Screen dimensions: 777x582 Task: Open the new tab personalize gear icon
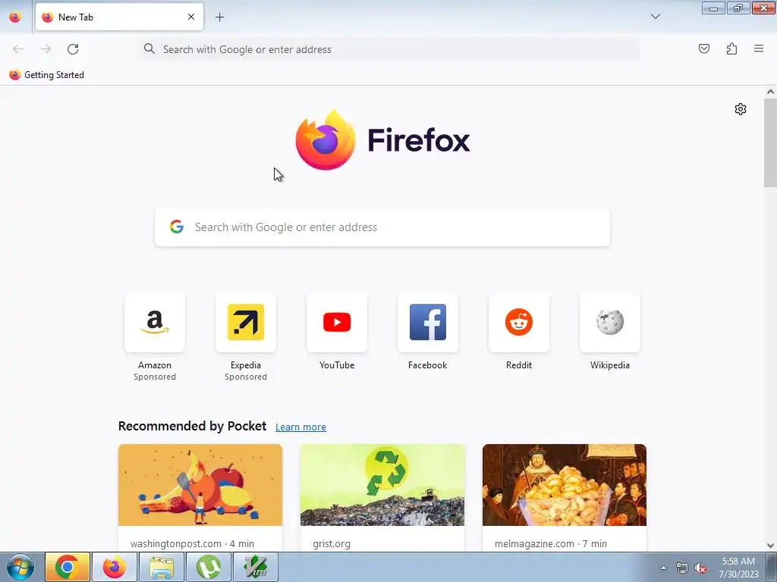(x=741, y=109)
